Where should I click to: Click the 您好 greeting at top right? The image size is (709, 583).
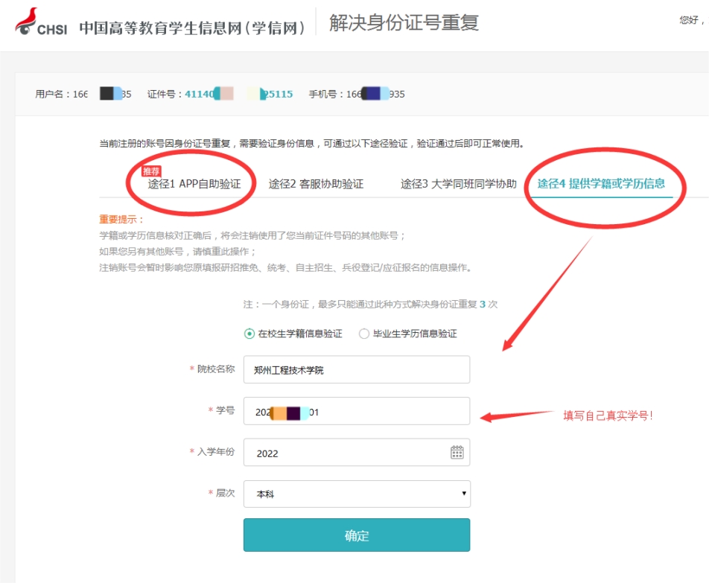point(691,20)
